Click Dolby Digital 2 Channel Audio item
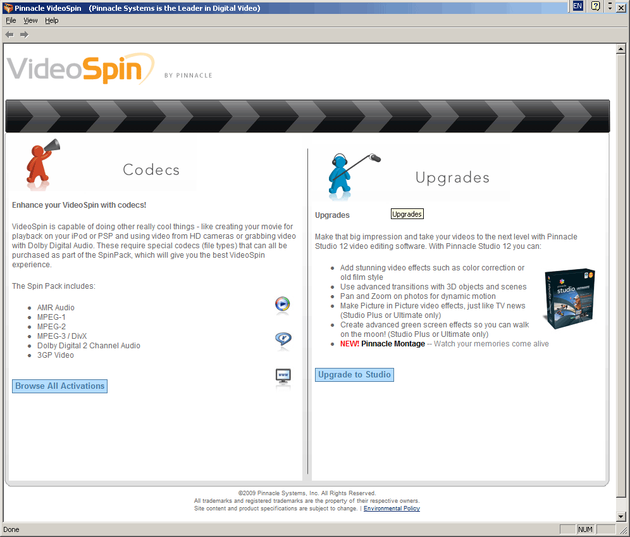 (89, 346)
